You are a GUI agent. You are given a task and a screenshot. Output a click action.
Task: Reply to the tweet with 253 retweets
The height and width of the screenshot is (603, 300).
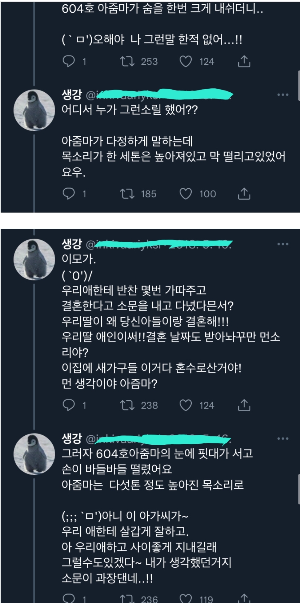click(69, 61)
